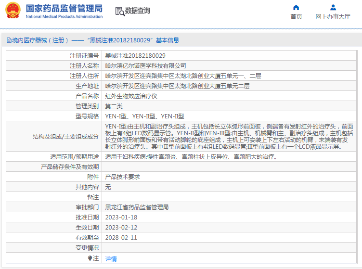Click the expiry date 2028-02-11

(x=121, y=238)
